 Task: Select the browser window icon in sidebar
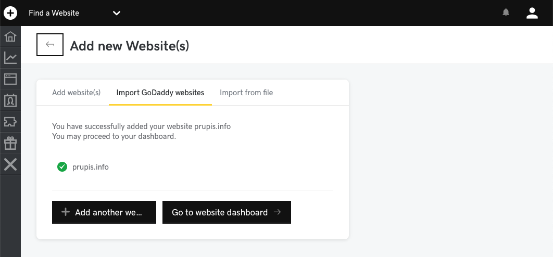point(10,79)
